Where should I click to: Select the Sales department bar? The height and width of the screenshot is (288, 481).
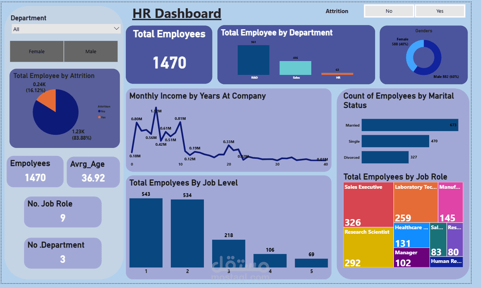click(296, 68)
